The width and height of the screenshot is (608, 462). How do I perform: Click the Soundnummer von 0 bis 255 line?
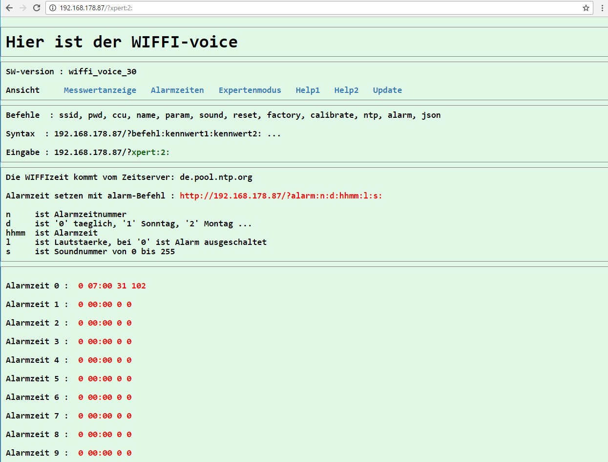point(90,251)
